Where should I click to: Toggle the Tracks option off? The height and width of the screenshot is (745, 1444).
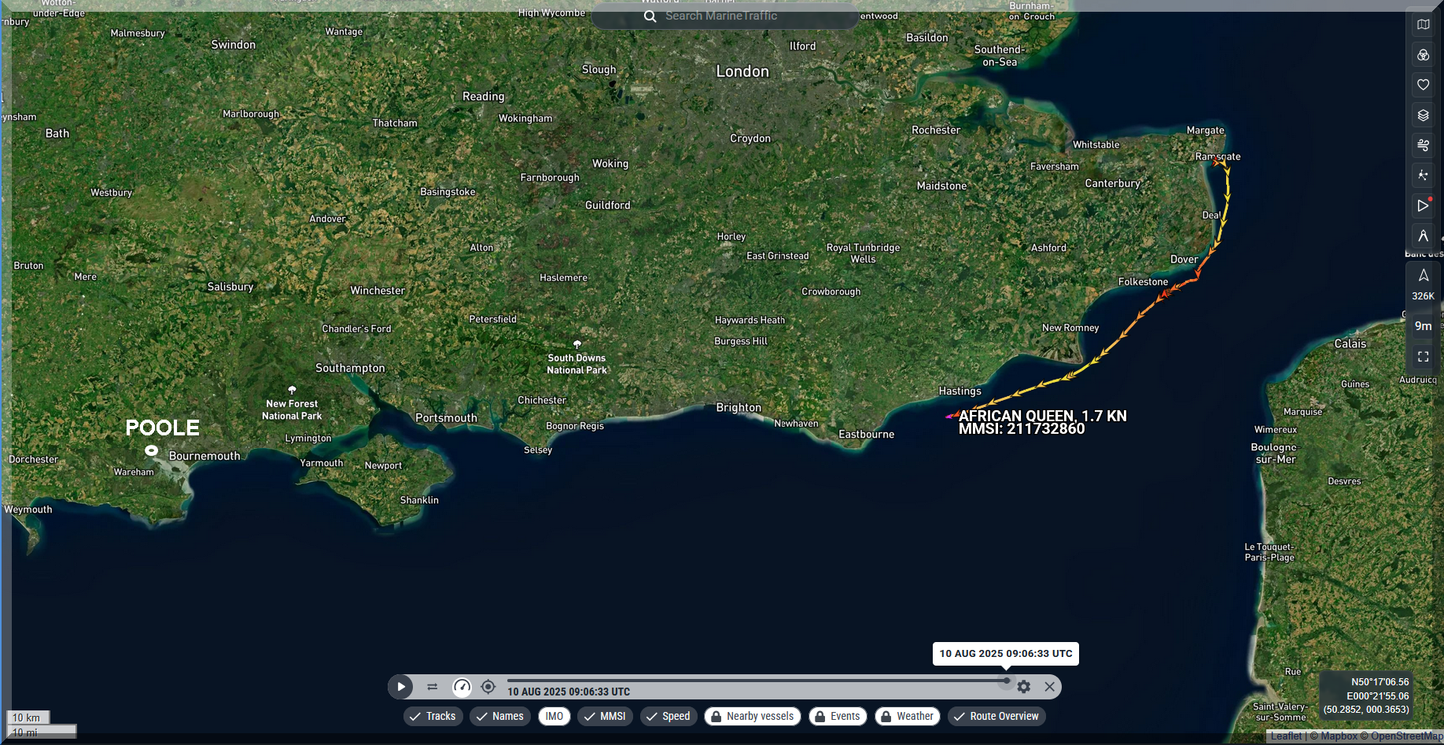[x=433, y=716]
